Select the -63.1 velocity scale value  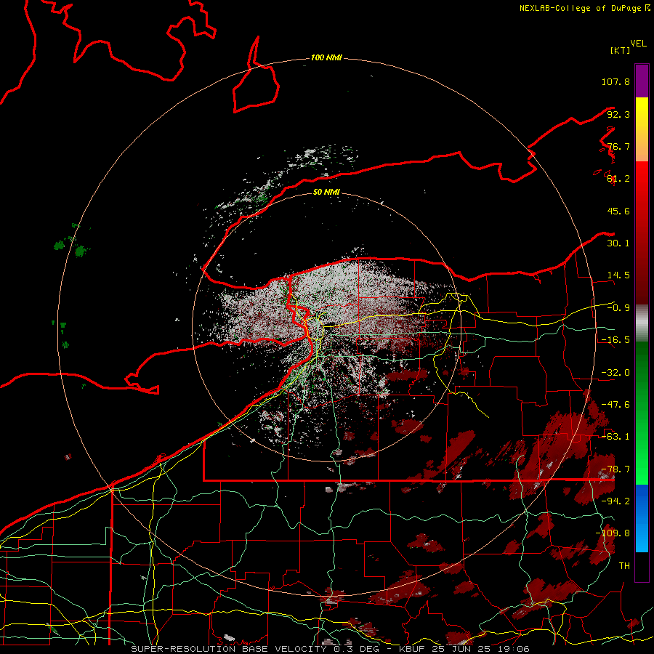click(615, 437)
